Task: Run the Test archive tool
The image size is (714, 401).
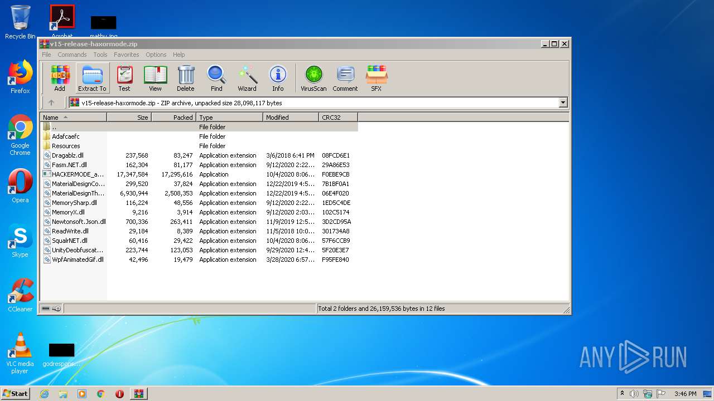Action: click(124, 78)
